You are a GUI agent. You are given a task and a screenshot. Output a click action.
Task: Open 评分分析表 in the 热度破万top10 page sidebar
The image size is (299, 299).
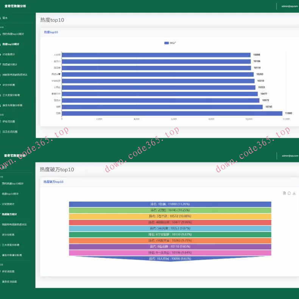coord(8,235)
